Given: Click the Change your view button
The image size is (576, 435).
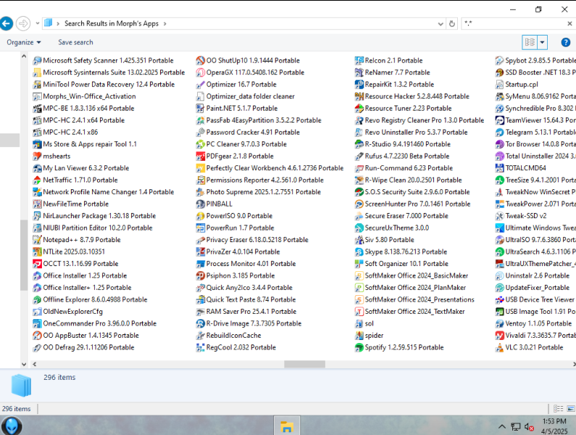Looking at the screenshot, I should [530, 42].
